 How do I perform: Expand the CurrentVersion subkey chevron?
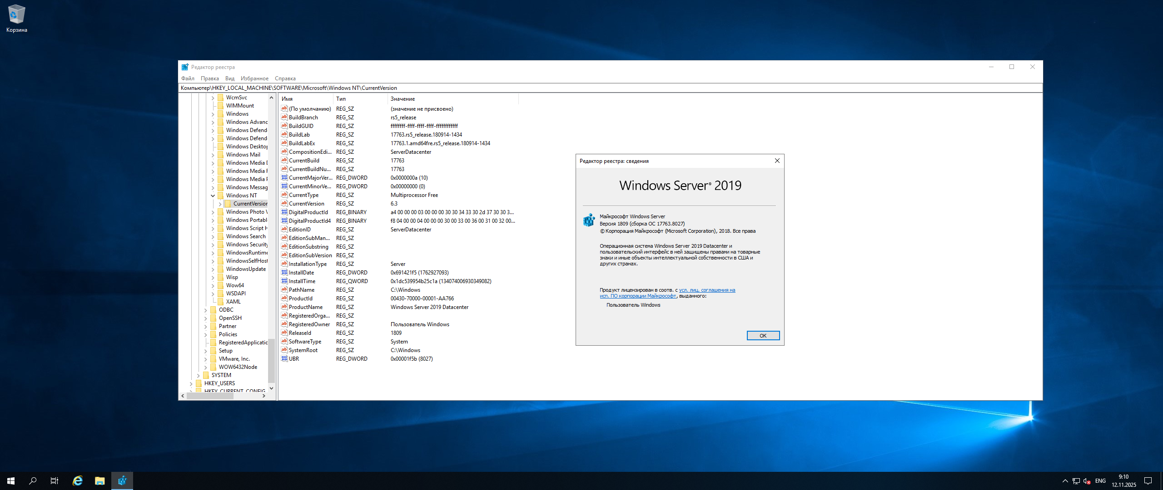(x=220, y=204)
